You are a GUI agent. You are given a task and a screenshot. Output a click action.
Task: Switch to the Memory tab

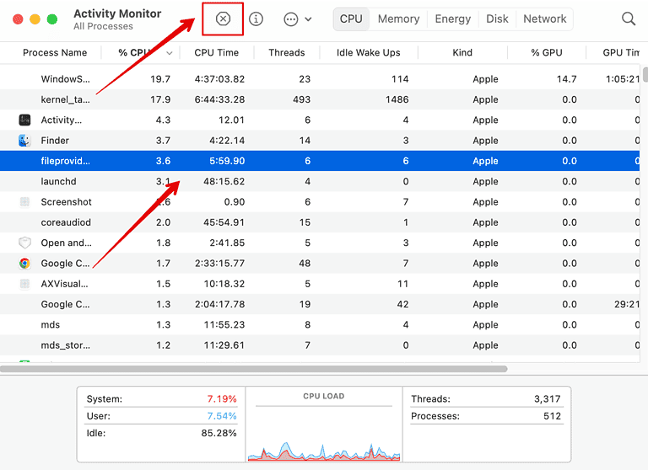click(398, 19)
